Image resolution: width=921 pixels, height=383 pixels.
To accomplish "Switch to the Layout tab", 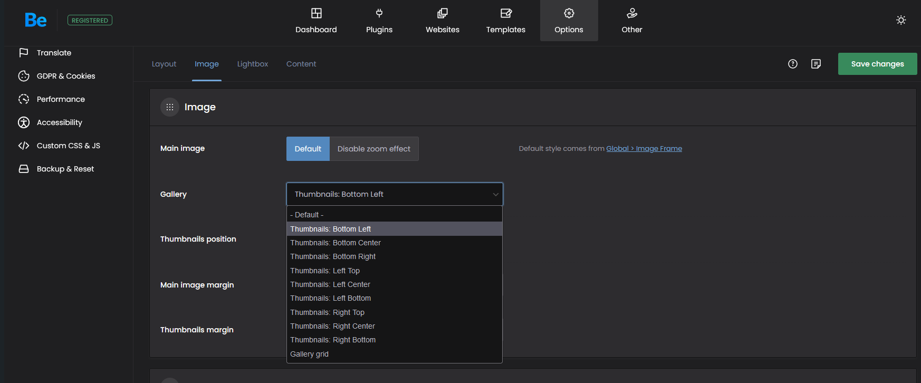I will 164,64.
